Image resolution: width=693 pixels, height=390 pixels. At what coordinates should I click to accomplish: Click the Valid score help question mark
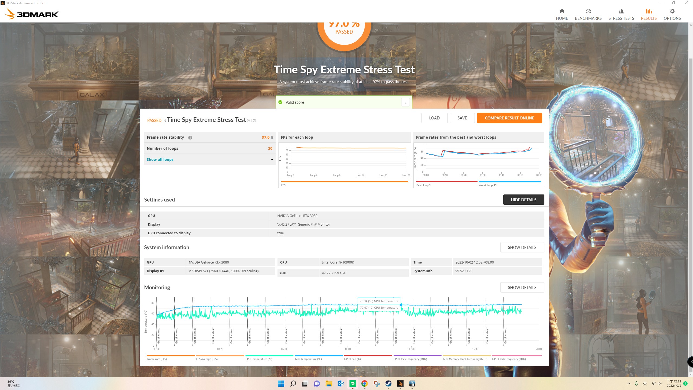[405, 102]
